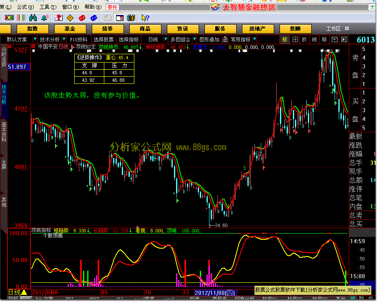Screen dimensions: 378x302
Task: Click the window-collapse icon near 移
Action: 334,39
